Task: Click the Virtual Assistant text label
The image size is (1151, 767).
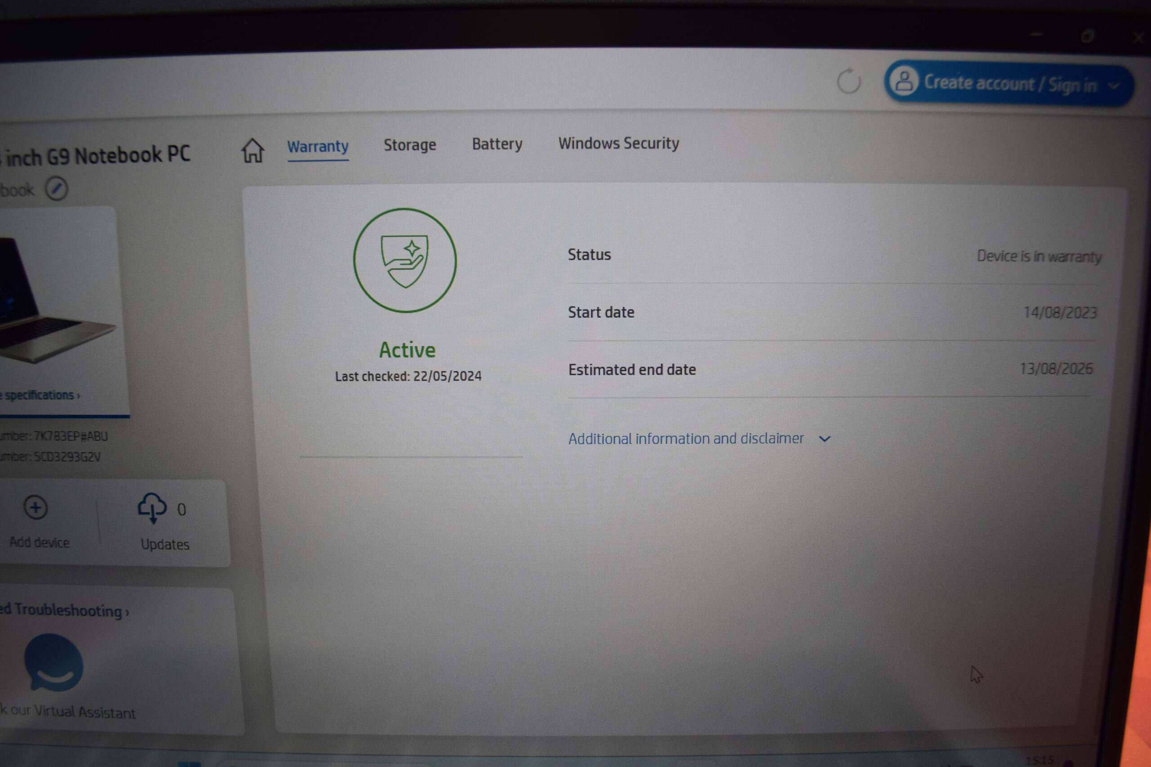Action: [x=68, y=712]
